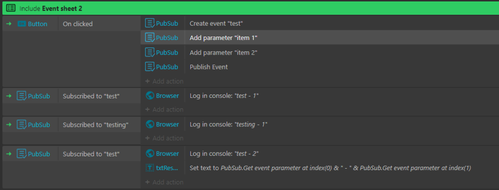Click PubSub icon in Subscribed to "testing" event

point(21,124)
